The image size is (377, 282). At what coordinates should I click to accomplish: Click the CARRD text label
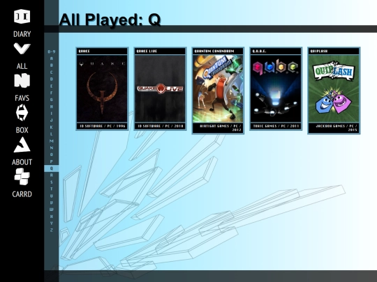click(22, 194)
